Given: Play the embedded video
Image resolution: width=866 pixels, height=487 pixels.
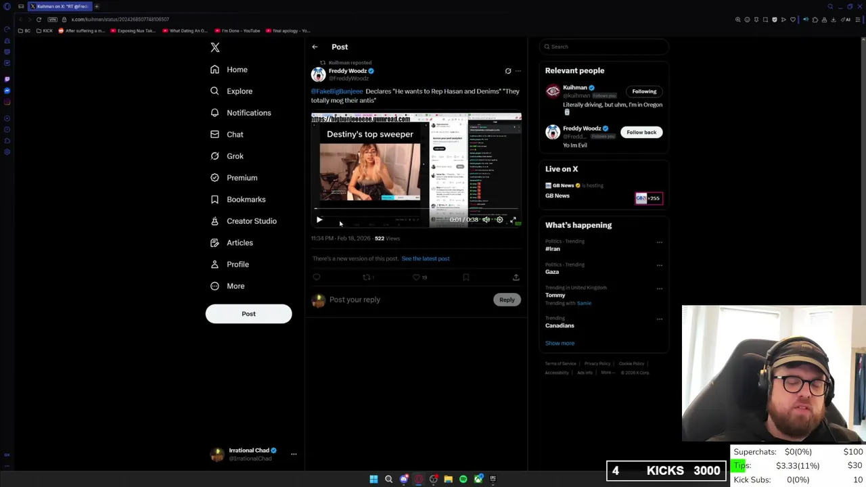Looking at the screenshot, I should (x=319, y=220).
